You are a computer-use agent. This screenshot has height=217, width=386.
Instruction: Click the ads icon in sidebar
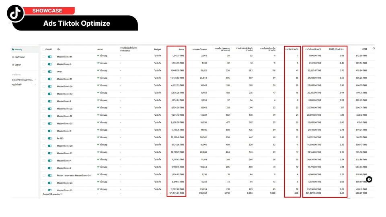click(x=13, y=65)
